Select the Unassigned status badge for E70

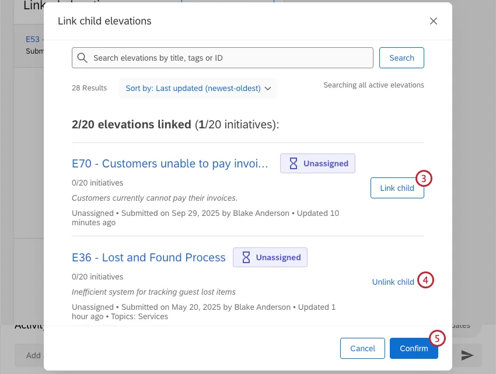tap(317, 163)
